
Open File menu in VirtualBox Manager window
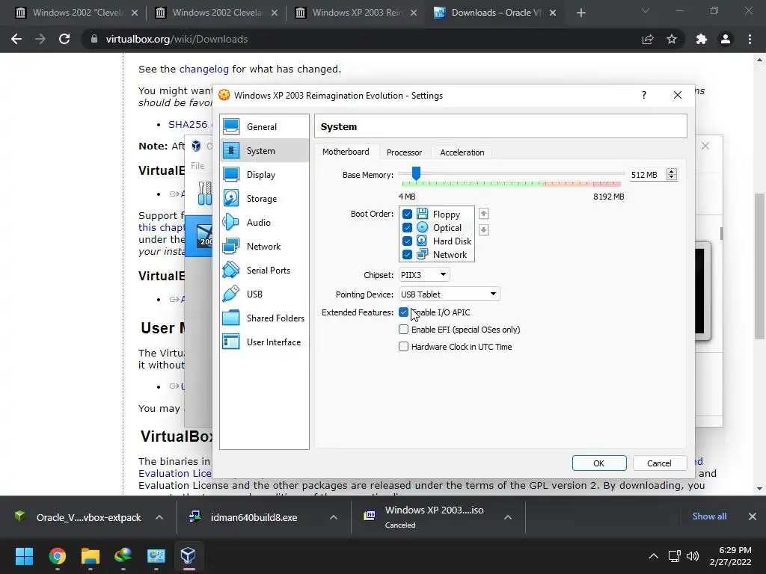[x=197, y=165]
